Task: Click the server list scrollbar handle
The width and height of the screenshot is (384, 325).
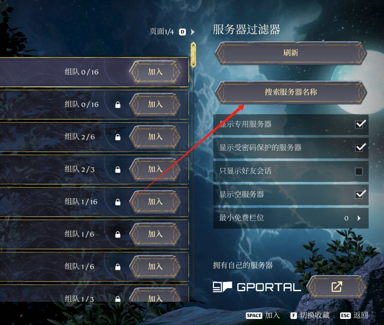Action: pos(193,54)
